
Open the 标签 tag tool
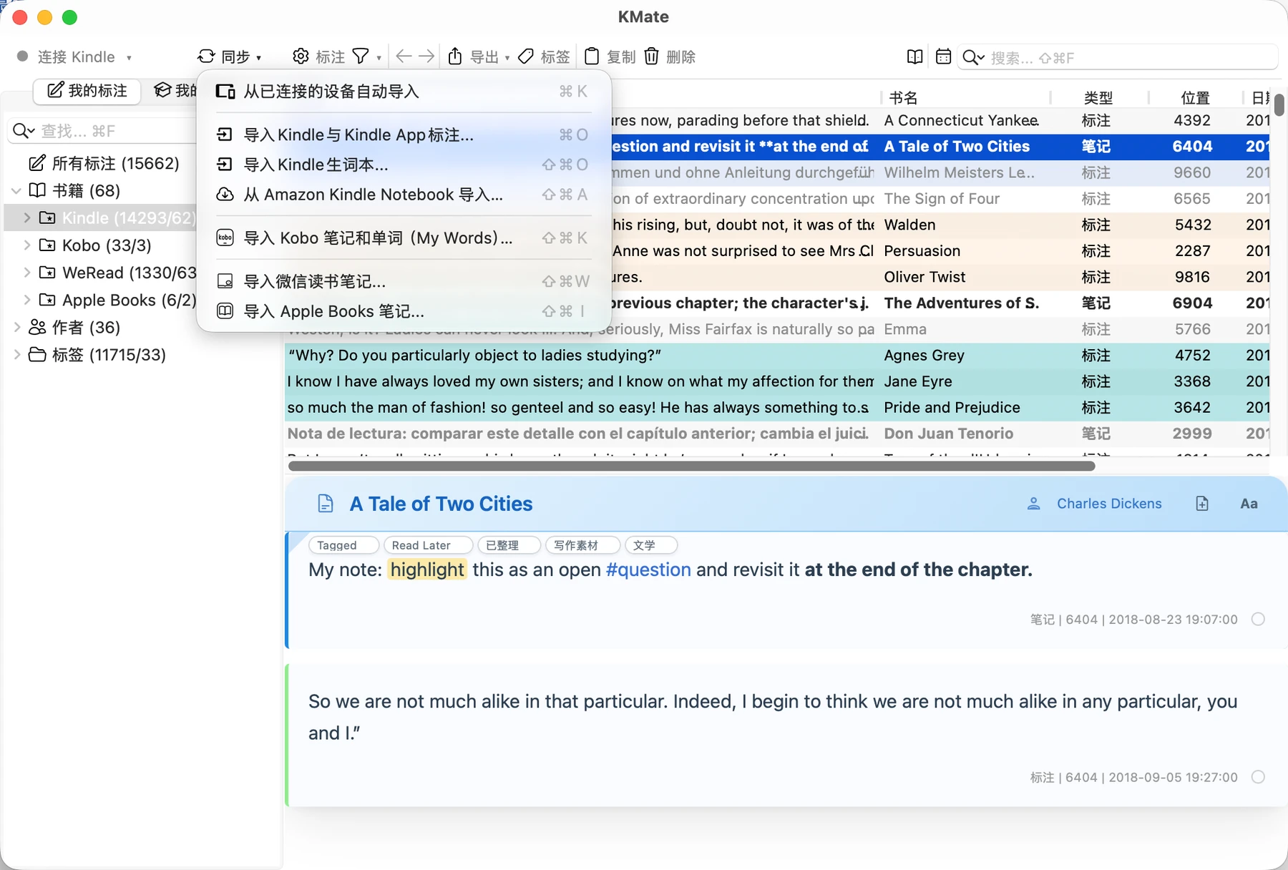545,57
